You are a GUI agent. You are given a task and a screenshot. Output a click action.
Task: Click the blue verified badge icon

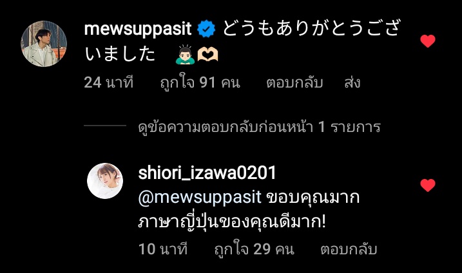tap(206, 28)
